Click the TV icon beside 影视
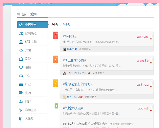This screenshot has height=131, width=162. [21, 59]
